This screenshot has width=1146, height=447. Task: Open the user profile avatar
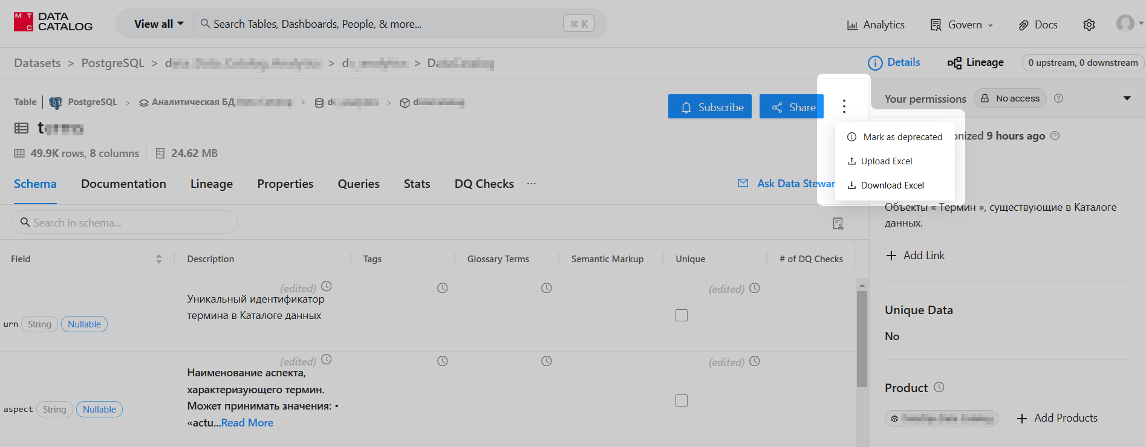pos(1125,24)
